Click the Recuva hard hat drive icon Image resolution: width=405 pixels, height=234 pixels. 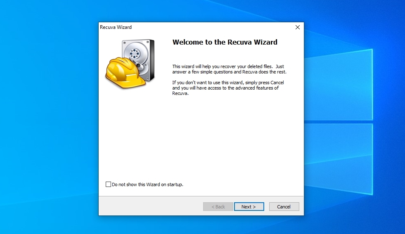[130, 64]
